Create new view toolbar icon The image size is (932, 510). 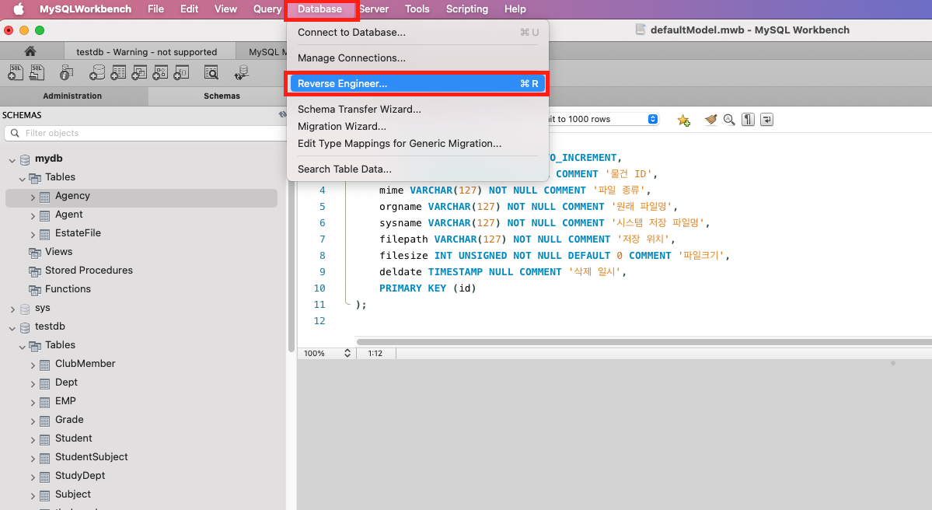click(139, 72)
